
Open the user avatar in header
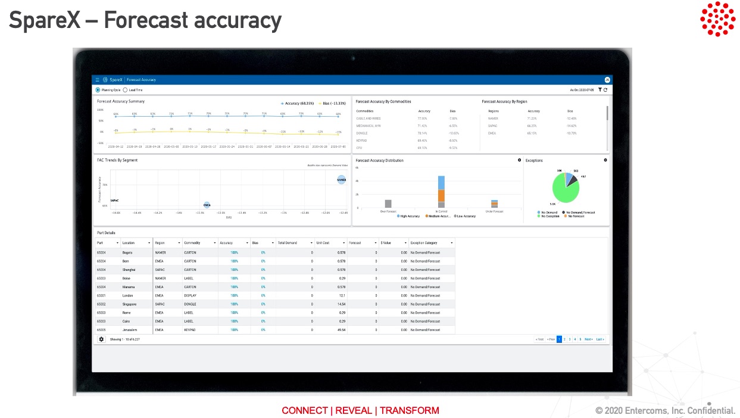[607, 80]
